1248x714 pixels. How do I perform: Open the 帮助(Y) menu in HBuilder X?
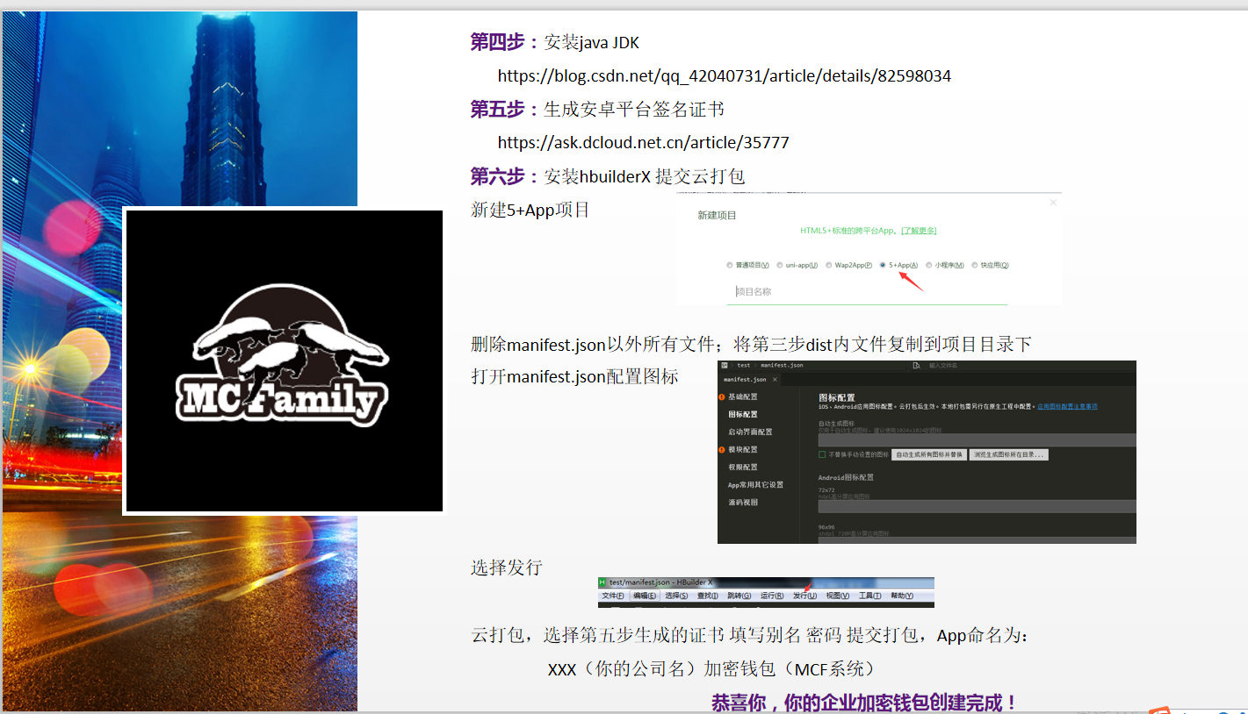902,596
